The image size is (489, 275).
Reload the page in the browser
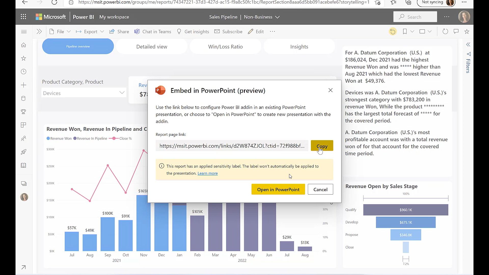[54, 2]
